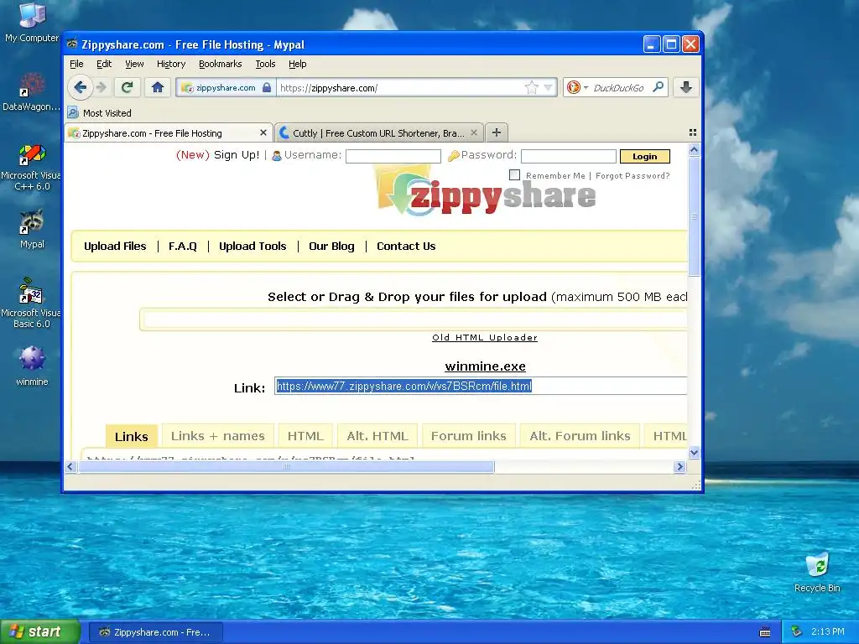The height and width of the screenshot is (644, 859).
Task: Go back using the browser back arrow
Action: point(80,87)
